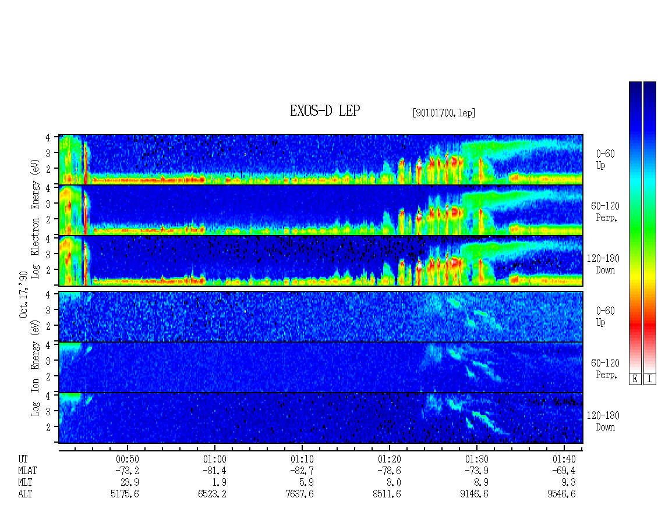The image size is (658, 509).
Task: Click the ALT value 6523.2
Action: point(213,494)
